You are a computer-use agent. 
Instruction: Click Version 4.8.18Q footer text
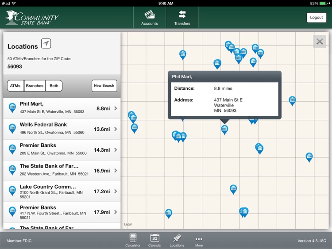click(x=312, y=241)
